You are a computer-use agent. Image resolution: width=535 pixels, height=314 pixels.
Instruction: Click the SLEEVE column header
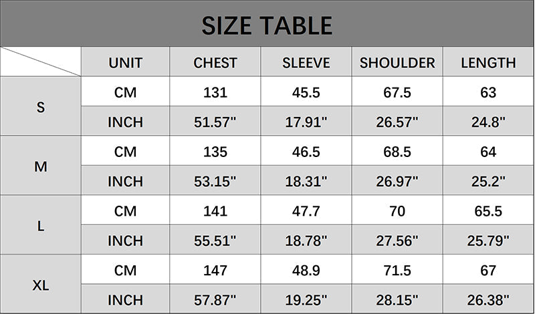click(x=306, y=63)
